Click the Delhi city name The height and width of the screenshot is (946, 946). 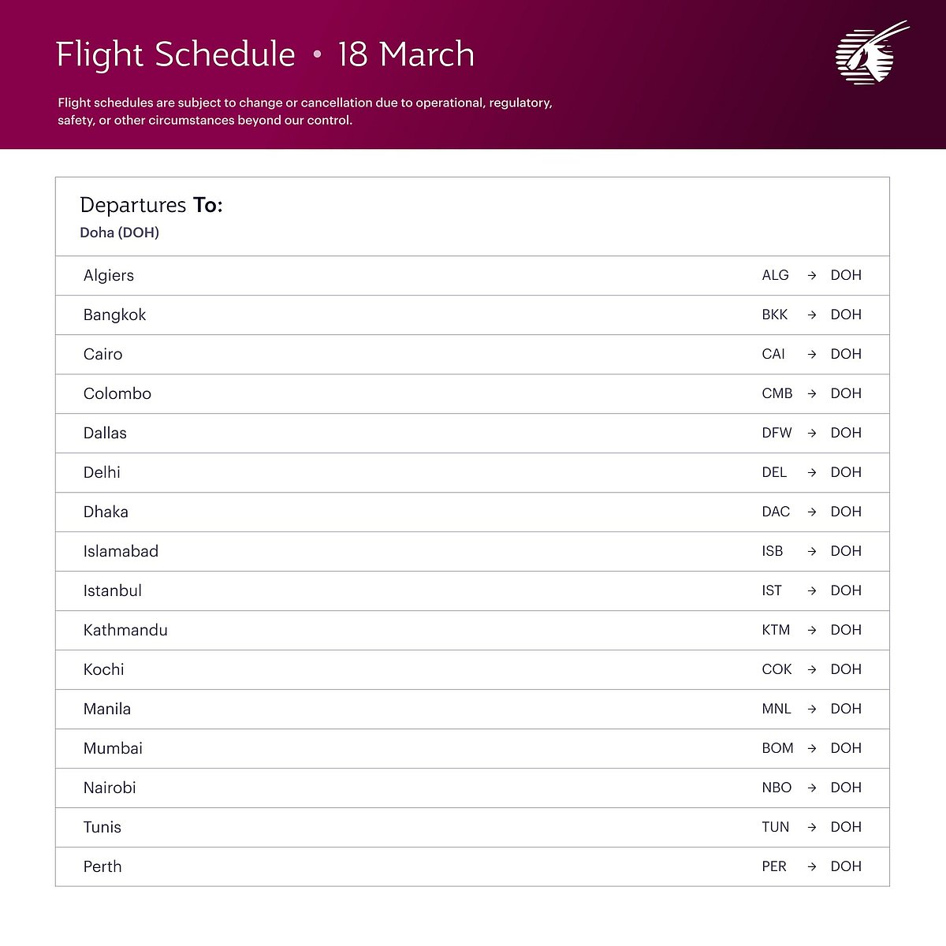[x=102, y=472]
